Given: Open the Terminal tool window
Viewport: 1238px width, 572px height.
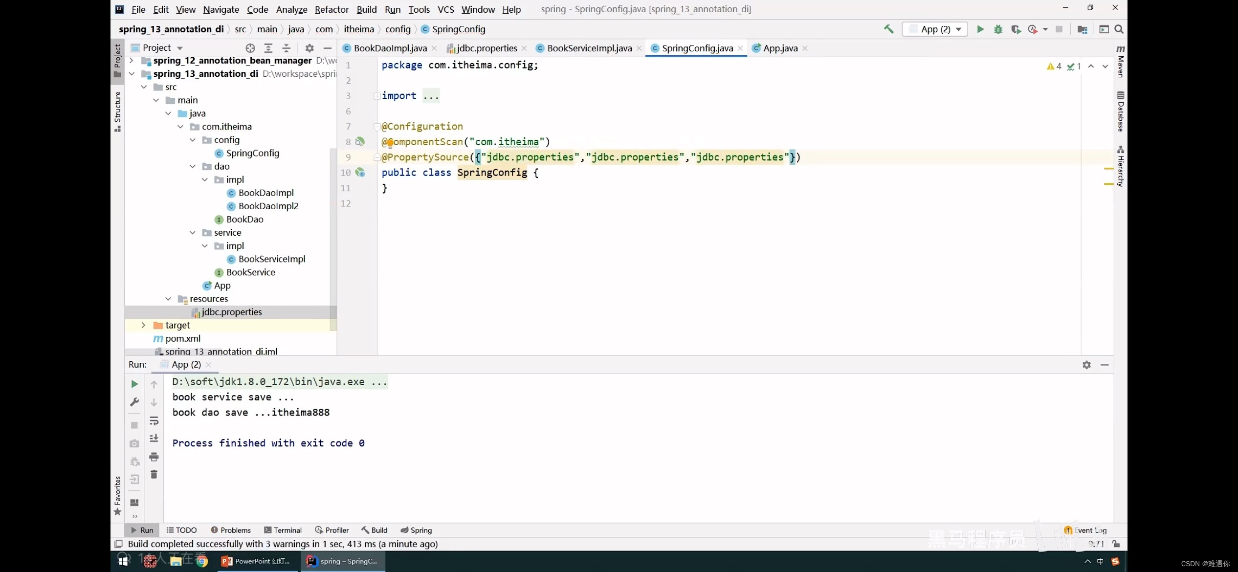Looking at the screenshot, I should (x=283, y=530).
